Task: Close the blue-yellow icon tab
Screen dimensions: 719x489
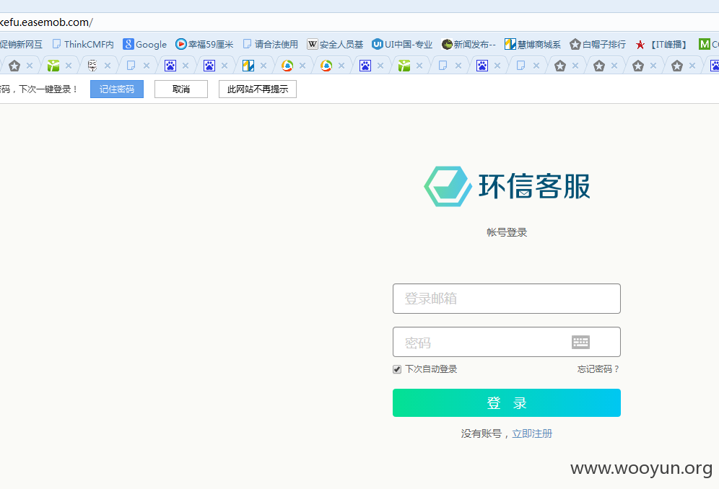Action: (263, 66)
